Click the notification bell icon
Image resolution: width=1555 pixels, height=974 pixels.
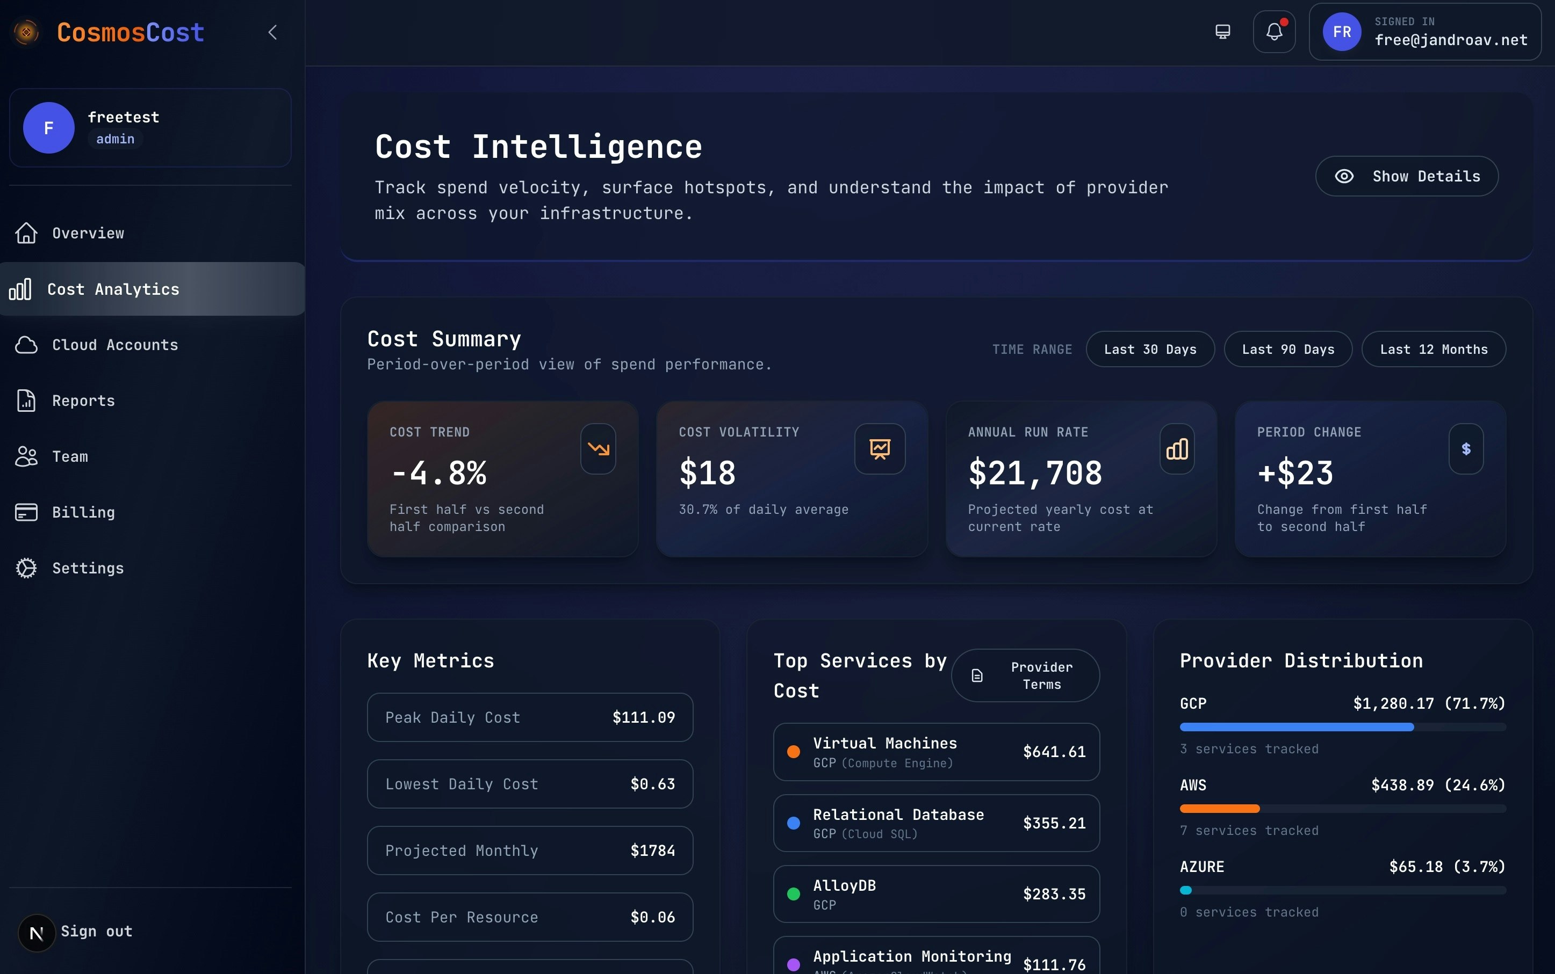(1274, 32)
